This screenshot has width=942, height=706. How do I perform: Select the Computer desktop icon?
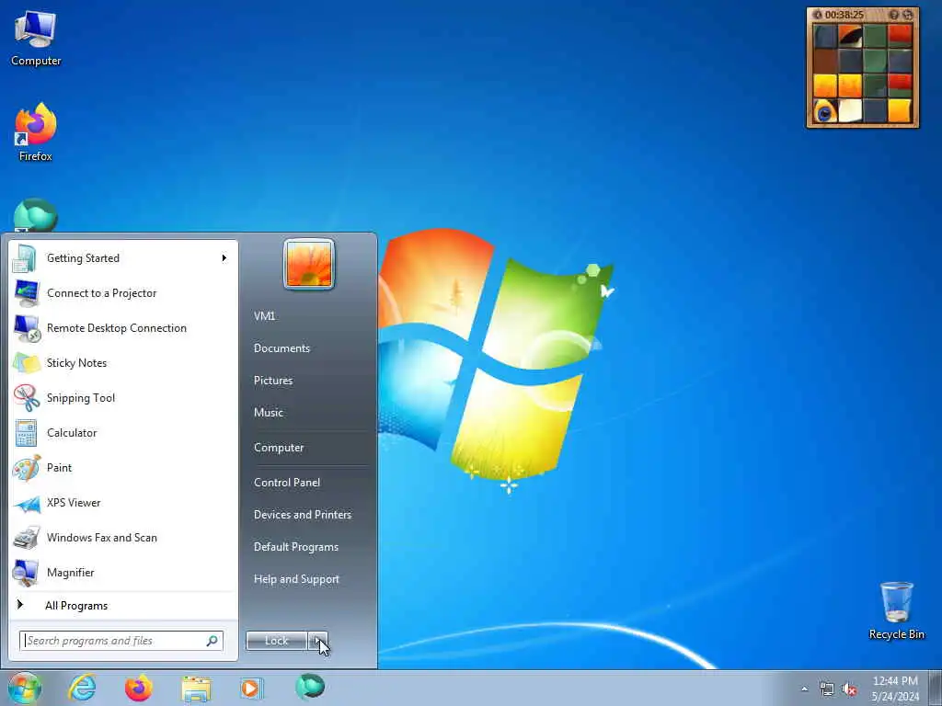(x=36, y=38)
